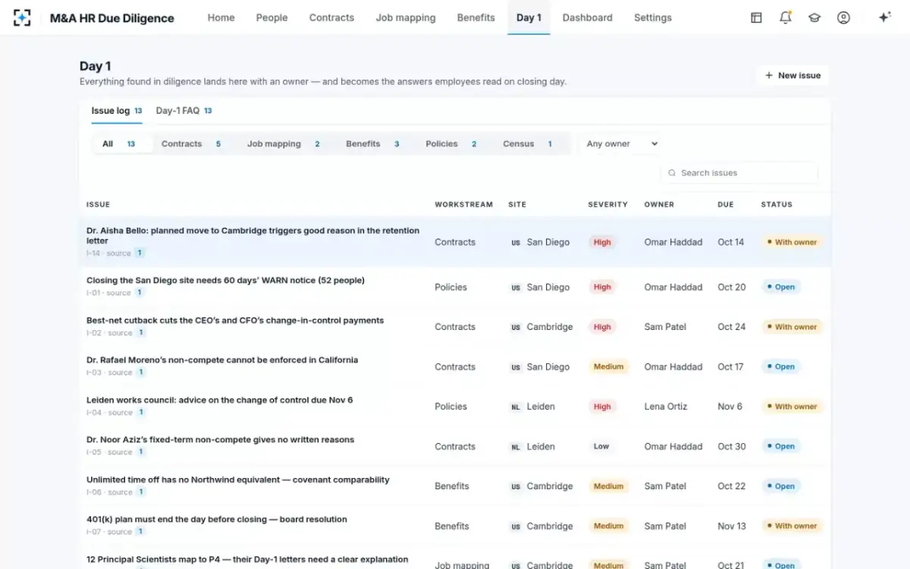Go to Home in top navigation
This screenshot has width=910, height=569.
coord(221,17)
